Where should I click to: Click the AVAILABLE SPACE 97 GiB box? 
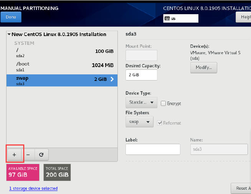coord(23,173)
